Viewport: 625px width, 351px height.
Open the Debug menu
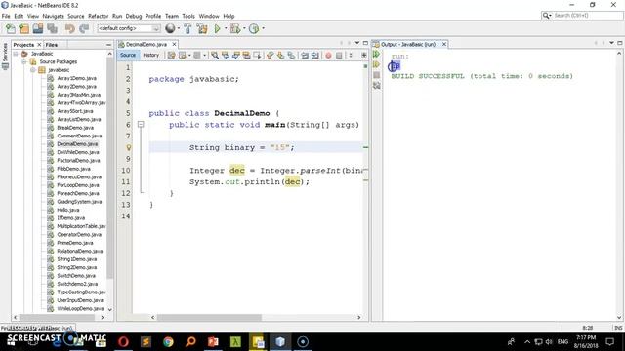(134, 16)
